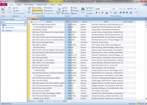
Task: Run Spelling check
Action: coord(75,11)
